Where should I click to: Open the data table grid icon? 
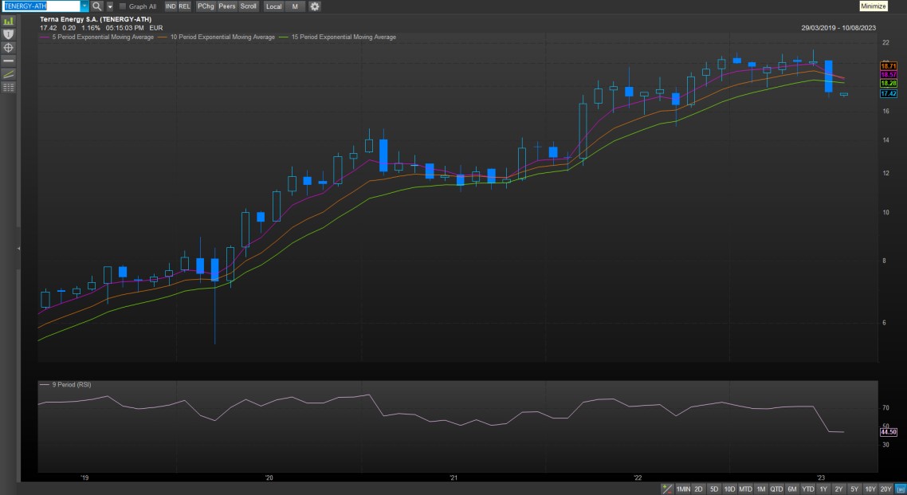click(9, 88)
